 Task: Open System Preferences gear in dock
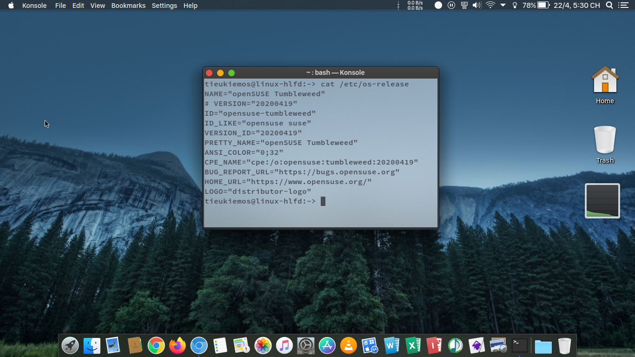pos(306,345)
